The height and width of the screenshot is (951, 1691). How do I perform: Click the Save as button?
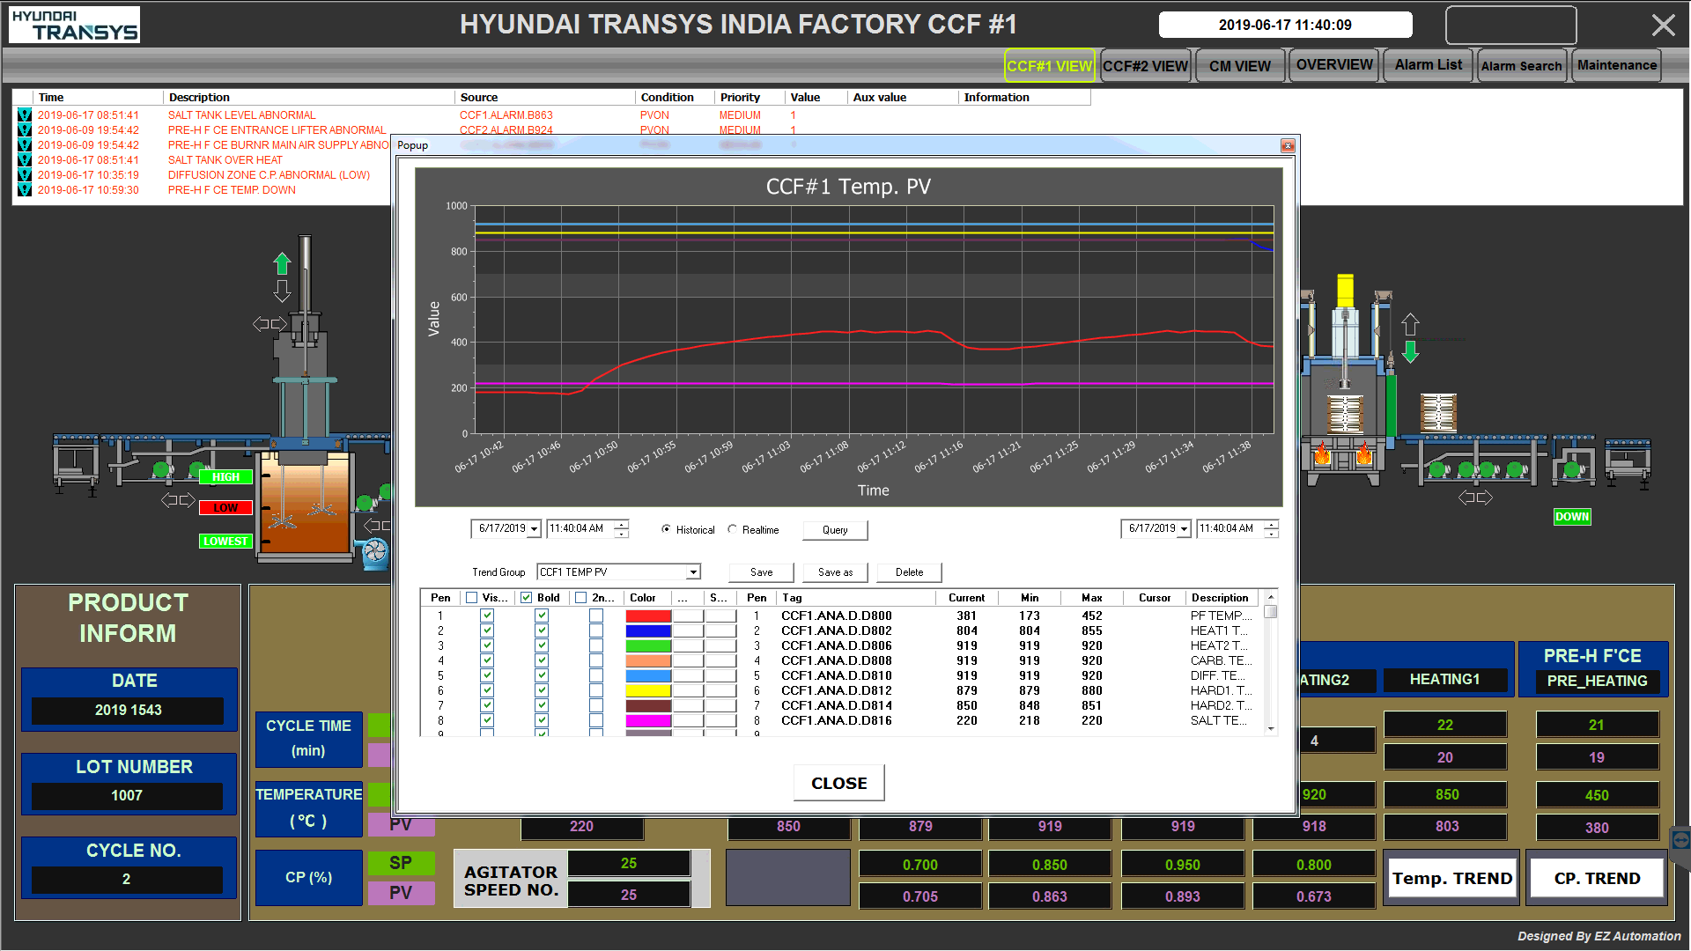pos(835,572)
